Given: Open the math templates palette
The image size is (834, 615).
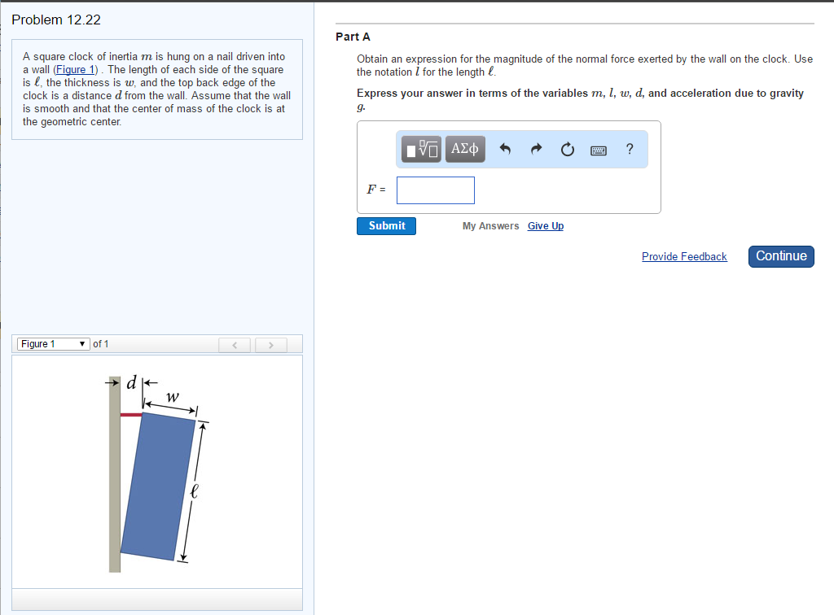Looking at the screenshot, I should coord(421,149).
